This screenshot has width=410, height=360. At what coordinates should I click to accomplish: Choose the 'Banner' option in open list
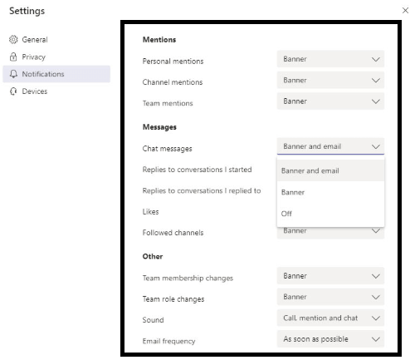pos(330,192)
